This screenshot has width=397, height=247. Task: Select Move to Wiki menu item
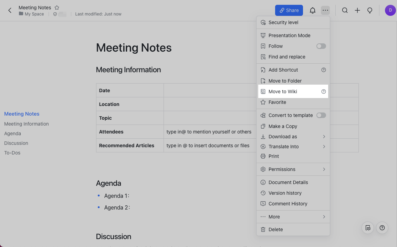pyautogui.click(x=283, y=92)
